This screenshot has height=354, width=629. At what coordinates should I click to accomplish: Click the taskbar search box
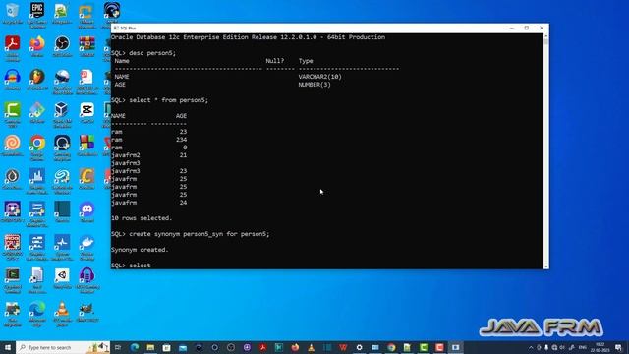click(x=63, y=347)
